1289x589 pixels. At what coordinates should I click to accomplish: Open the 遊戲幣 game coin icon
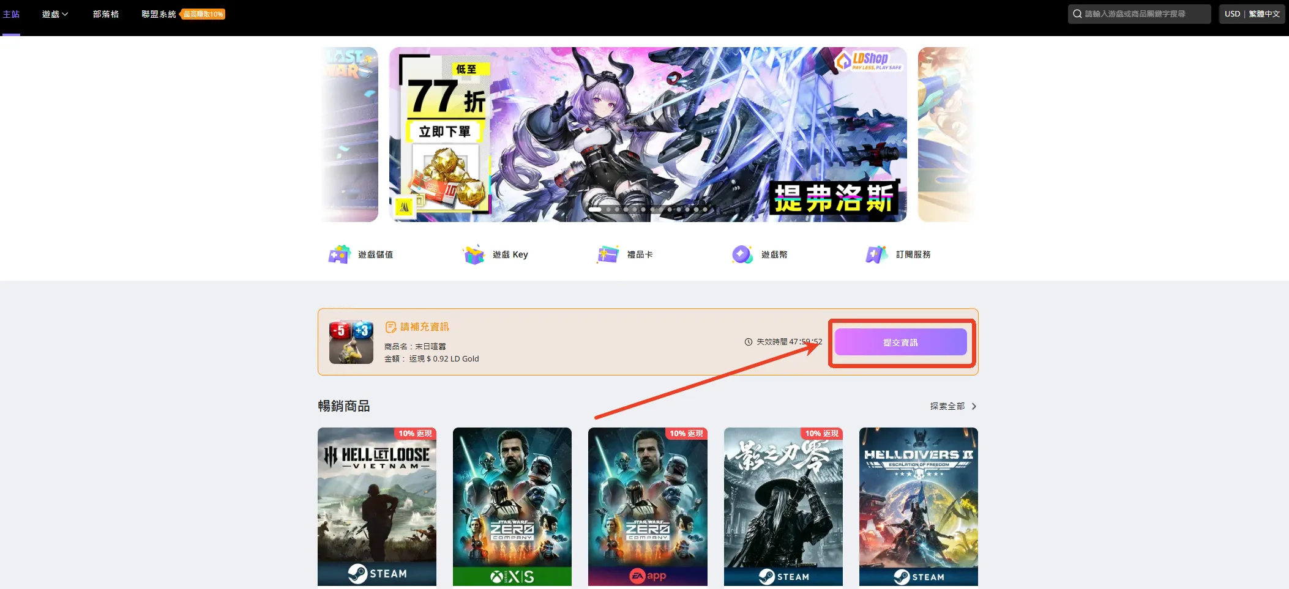[742, 254]
